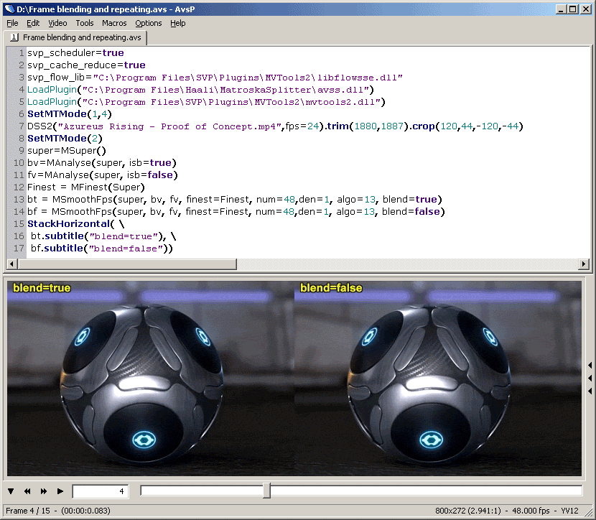Open the Macros menu
Image resolution: width=596 pixels, height=520 pixels.
pos(114,23)
